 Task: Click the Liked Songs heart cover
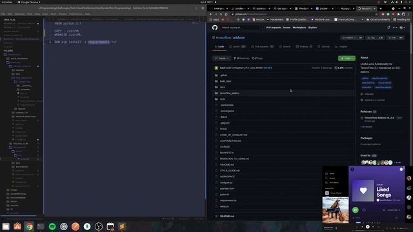coord(363,191)
